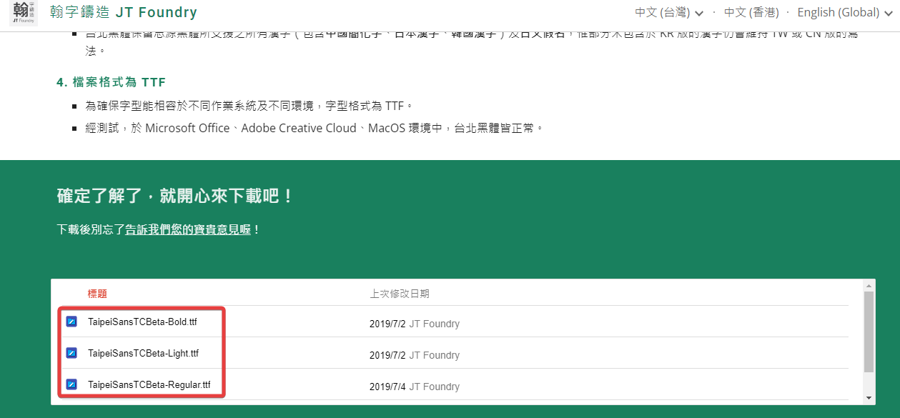Click the 2019/7/4 date in the Regular row
900x418 pixels.
pos(387,387)
